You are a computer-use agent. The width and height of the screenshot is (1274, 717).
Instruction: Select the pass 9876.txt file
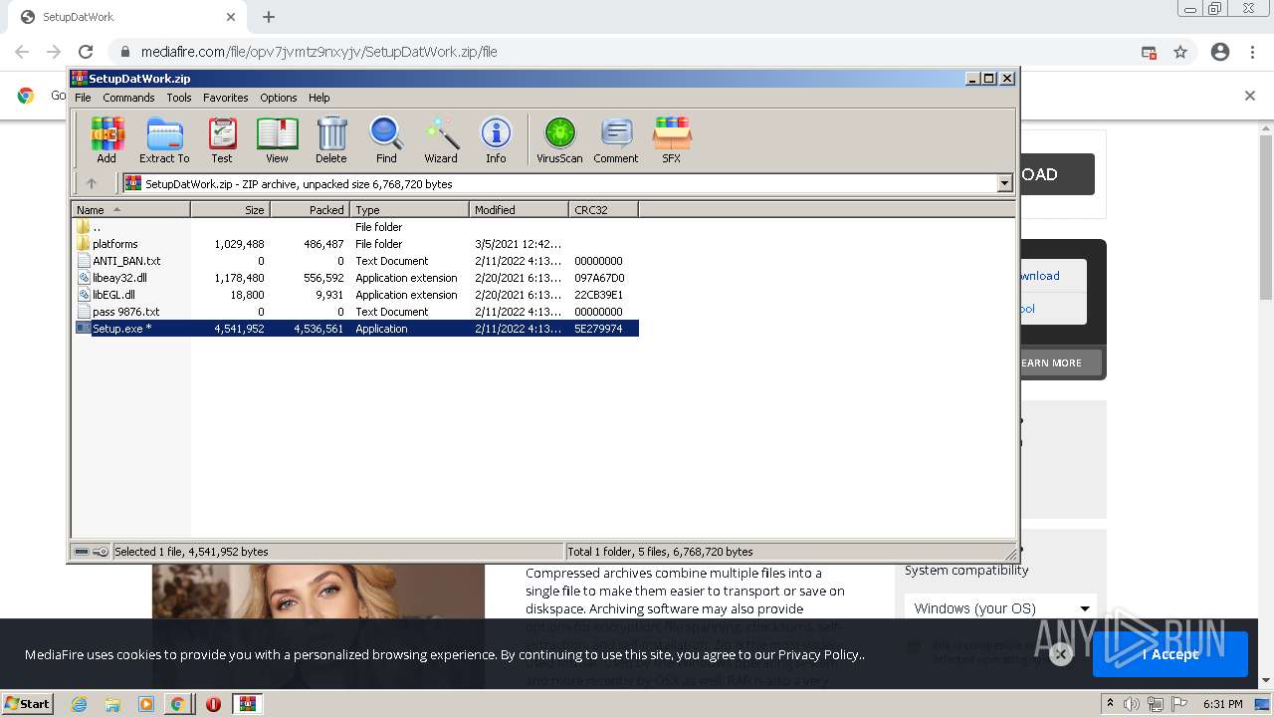tap(355, 312)
